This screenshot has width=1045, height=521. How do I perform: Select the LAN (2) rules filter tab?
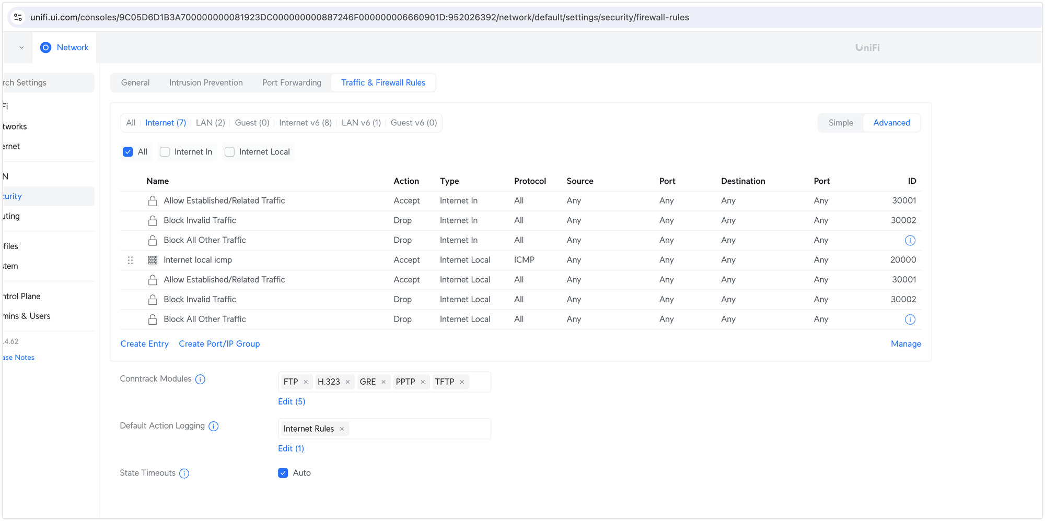point(210,123)
